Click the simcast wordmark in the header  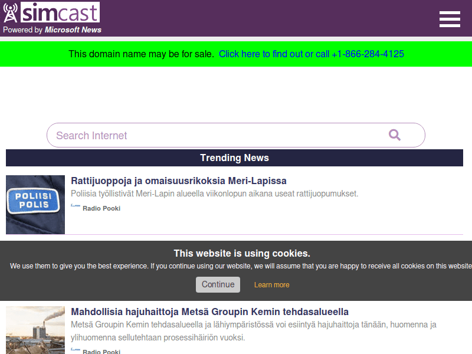tap(60, 12)
